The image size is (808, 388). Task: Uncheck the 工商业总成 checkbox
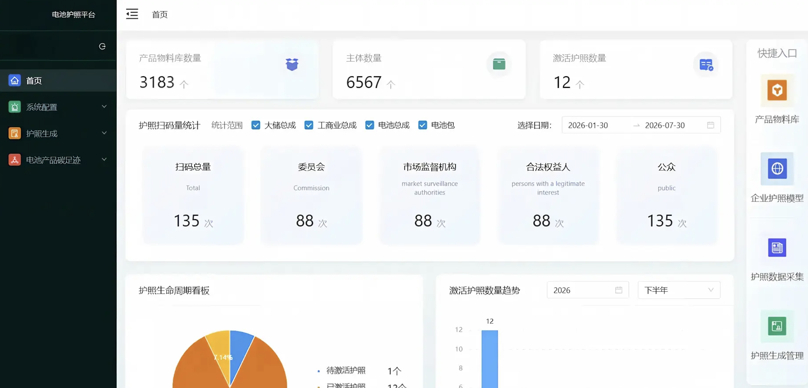coord(309,125)
